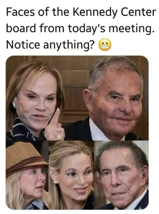The image size is (159, 214).
Task: Click the raised index finger in the photo
Action: [57, 116]
